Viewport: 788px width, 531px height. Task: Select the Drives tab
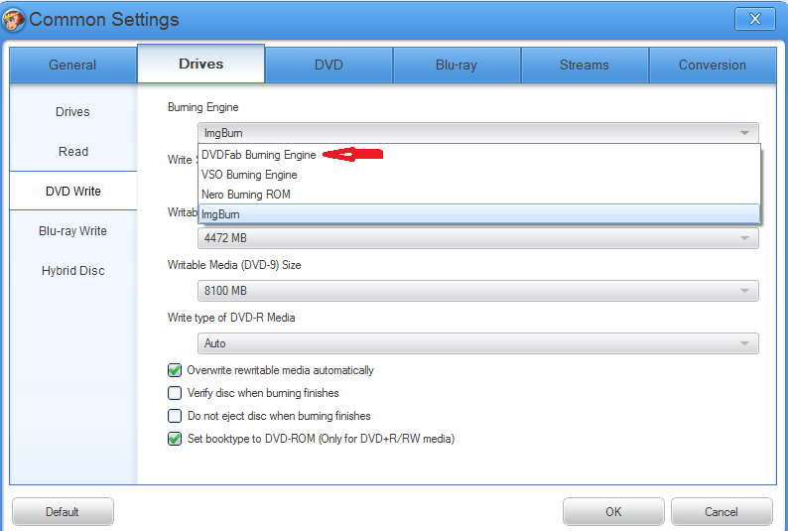[201, 64]
